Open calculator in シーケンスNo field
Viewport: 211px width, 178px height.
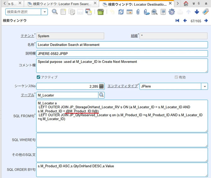101,86
